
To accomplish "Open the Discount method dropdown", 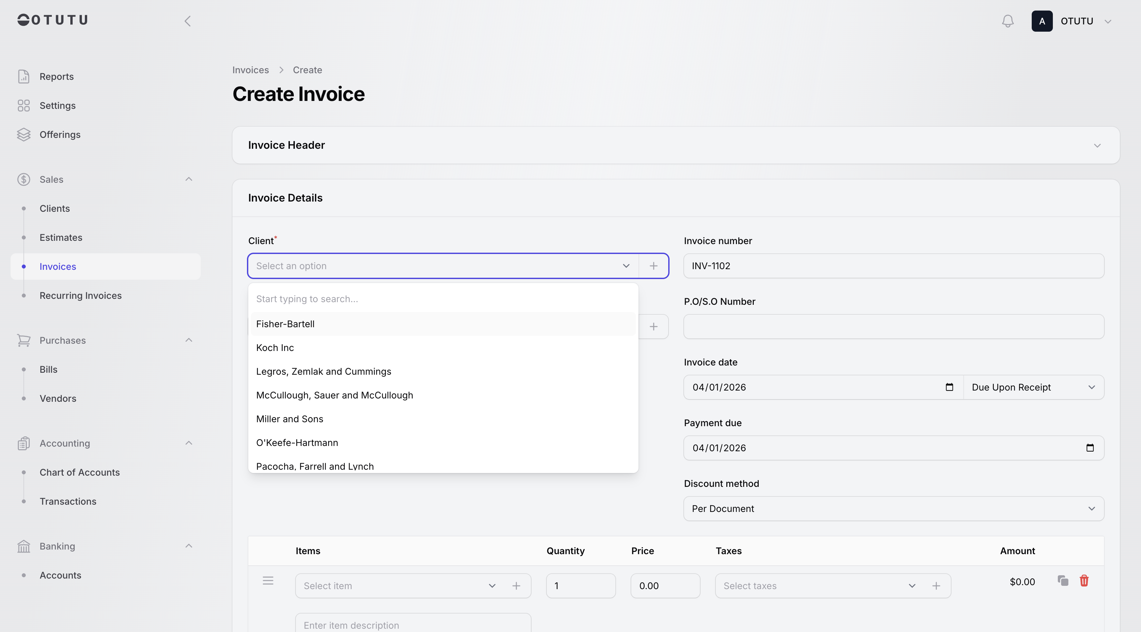I will (x=893, y=509).
